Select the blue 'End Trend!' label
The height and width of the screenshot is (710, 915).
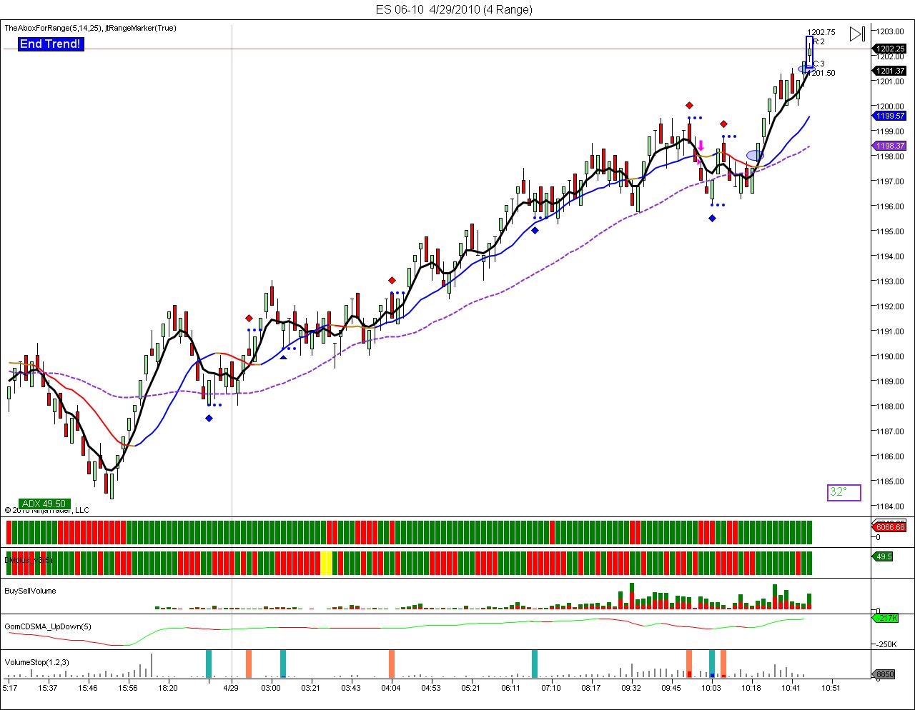coord(50,44)
